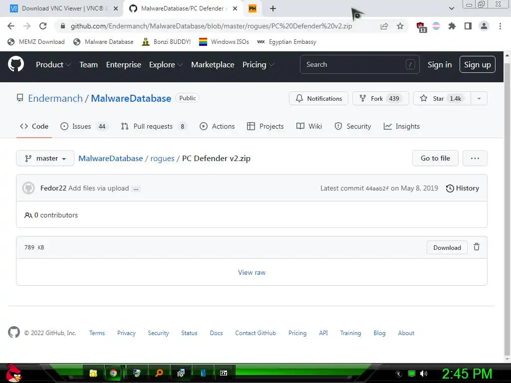Image resolution: width=511 pixels, height=383 pixels.
Task: Open the Pull requests tab
Action: (x=154, y=126)
